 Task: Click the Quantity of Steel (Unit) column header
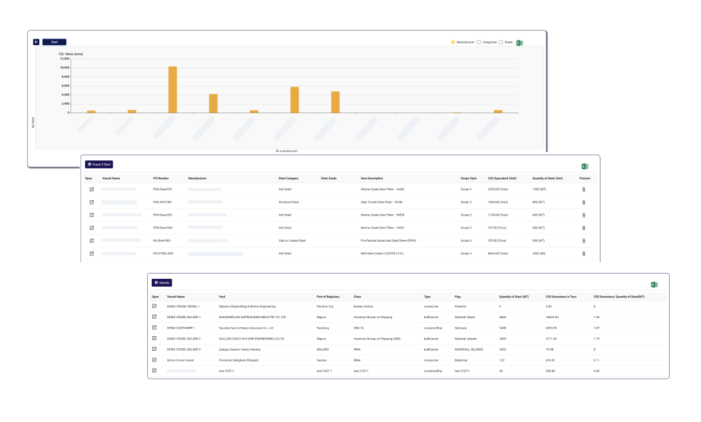click(547, 178)
